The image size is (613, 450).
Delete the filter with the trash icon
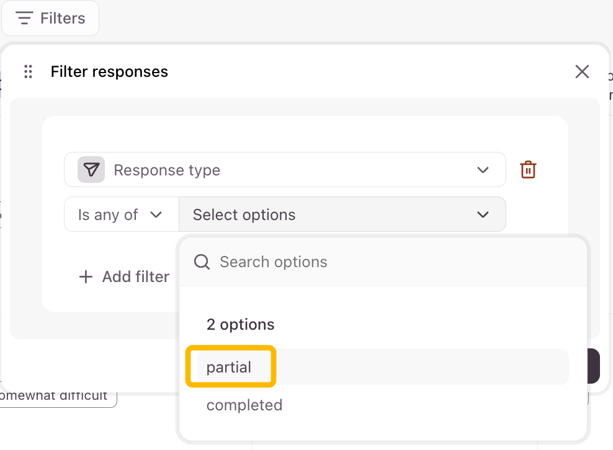coord(528,170)
